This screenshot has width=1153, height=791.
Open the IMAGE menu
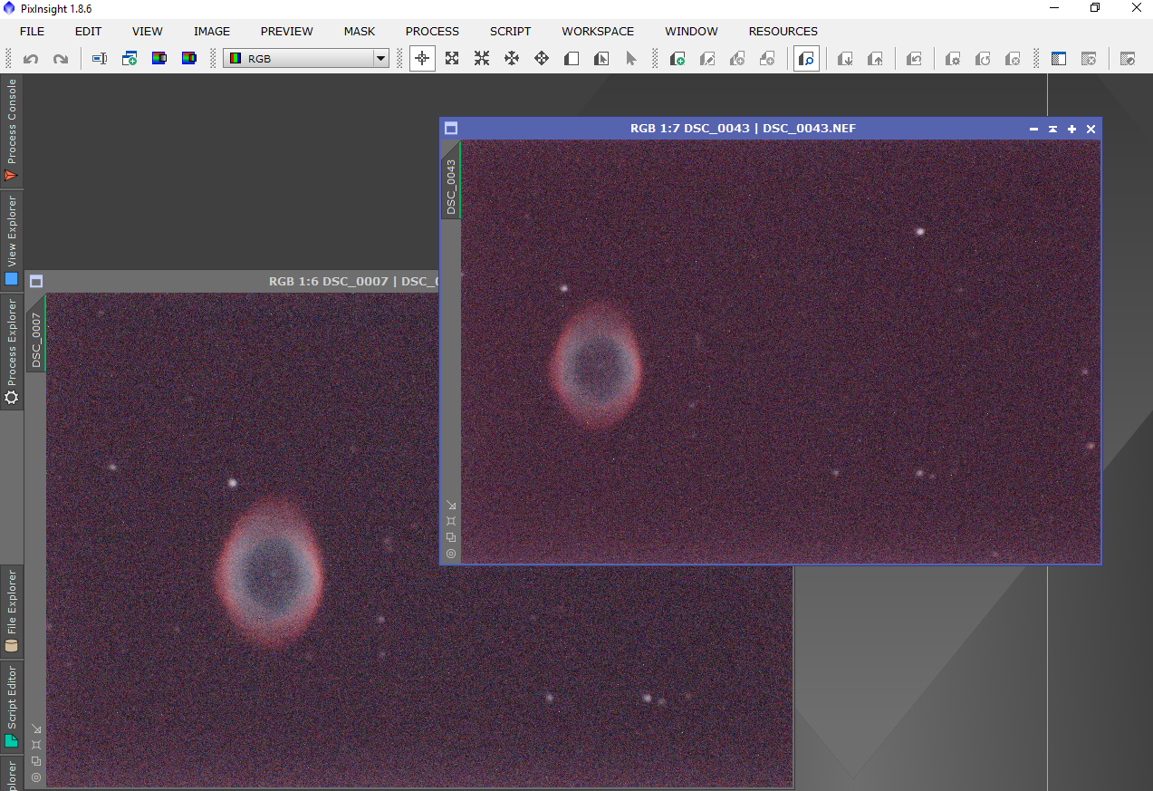point(212,31)
